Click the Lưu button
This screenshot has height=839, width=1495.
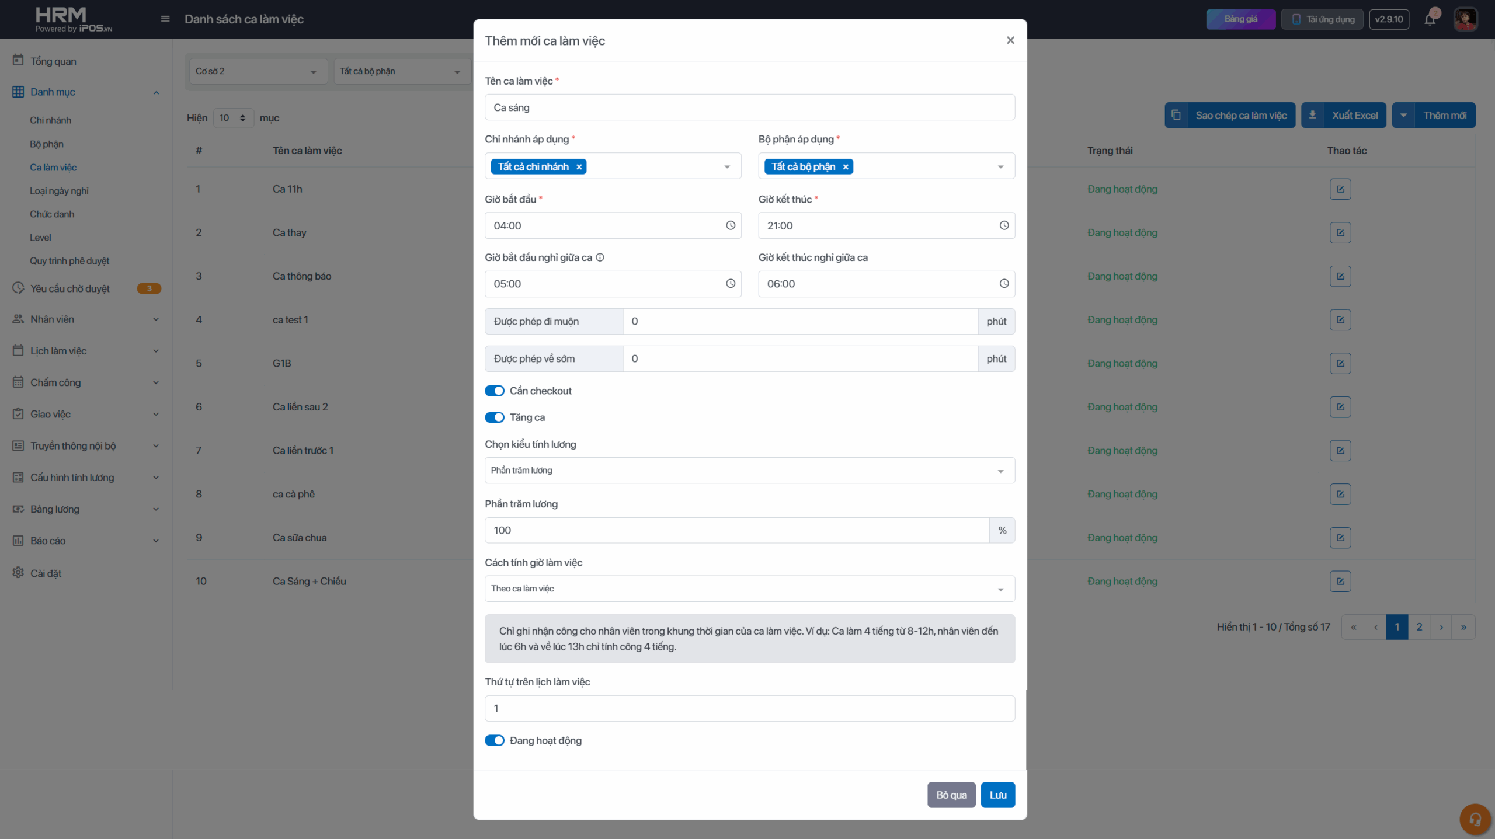pyautogui.click(x=997, y=795)
